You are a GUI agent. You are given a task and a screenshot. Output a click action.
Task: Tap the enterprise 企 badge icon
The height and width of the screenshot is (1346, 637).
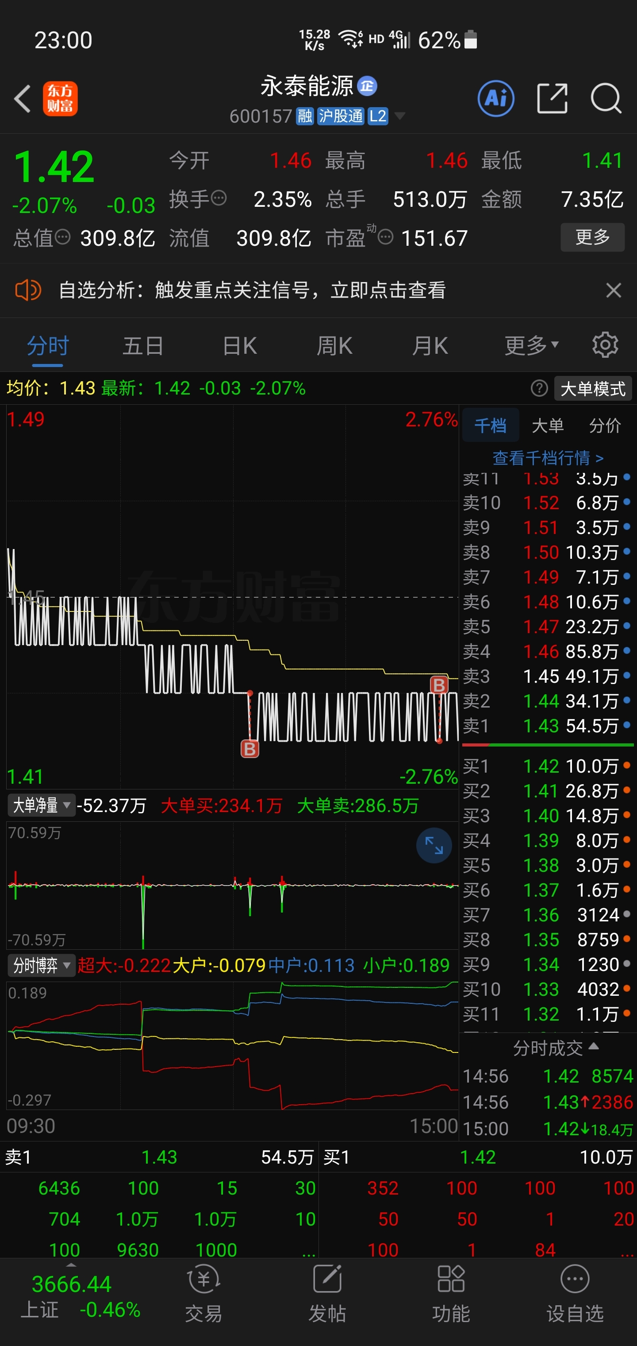(x=367, y=86)
